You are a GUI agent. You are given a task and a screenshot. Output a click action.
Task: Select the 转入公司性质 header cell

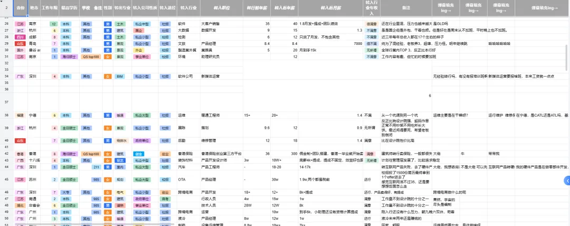[145, 7]
